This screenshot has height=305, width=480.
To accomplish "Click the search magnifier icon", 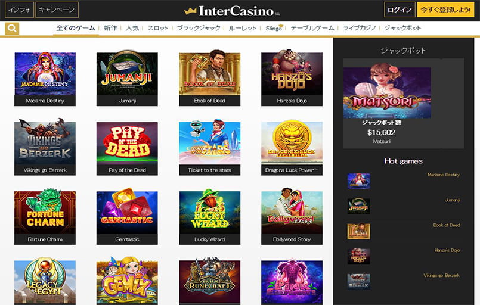I will coord(12,29).
